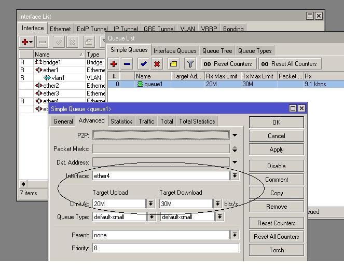Open the download Queue Type dropdown
Viewport: 344px width, 271px height.
[219, 217]
